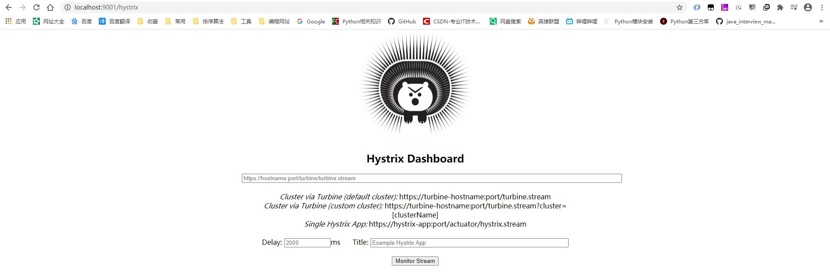Open the Chrome profile avatar
The width and height of the screenshot is (830, 279).
[808, 7]
